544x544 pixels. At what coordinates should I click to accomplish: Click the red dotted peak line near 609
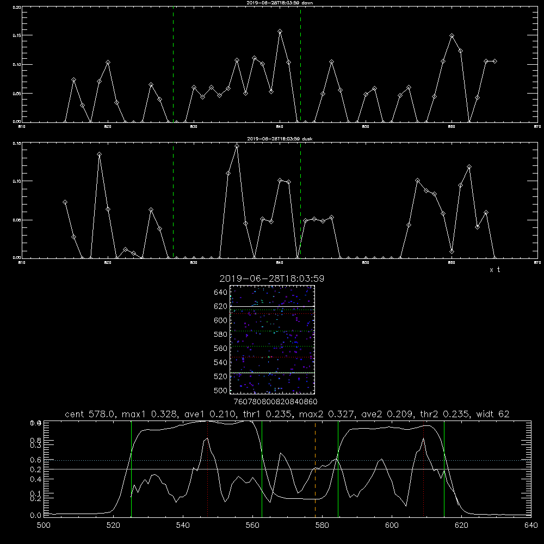424,468
